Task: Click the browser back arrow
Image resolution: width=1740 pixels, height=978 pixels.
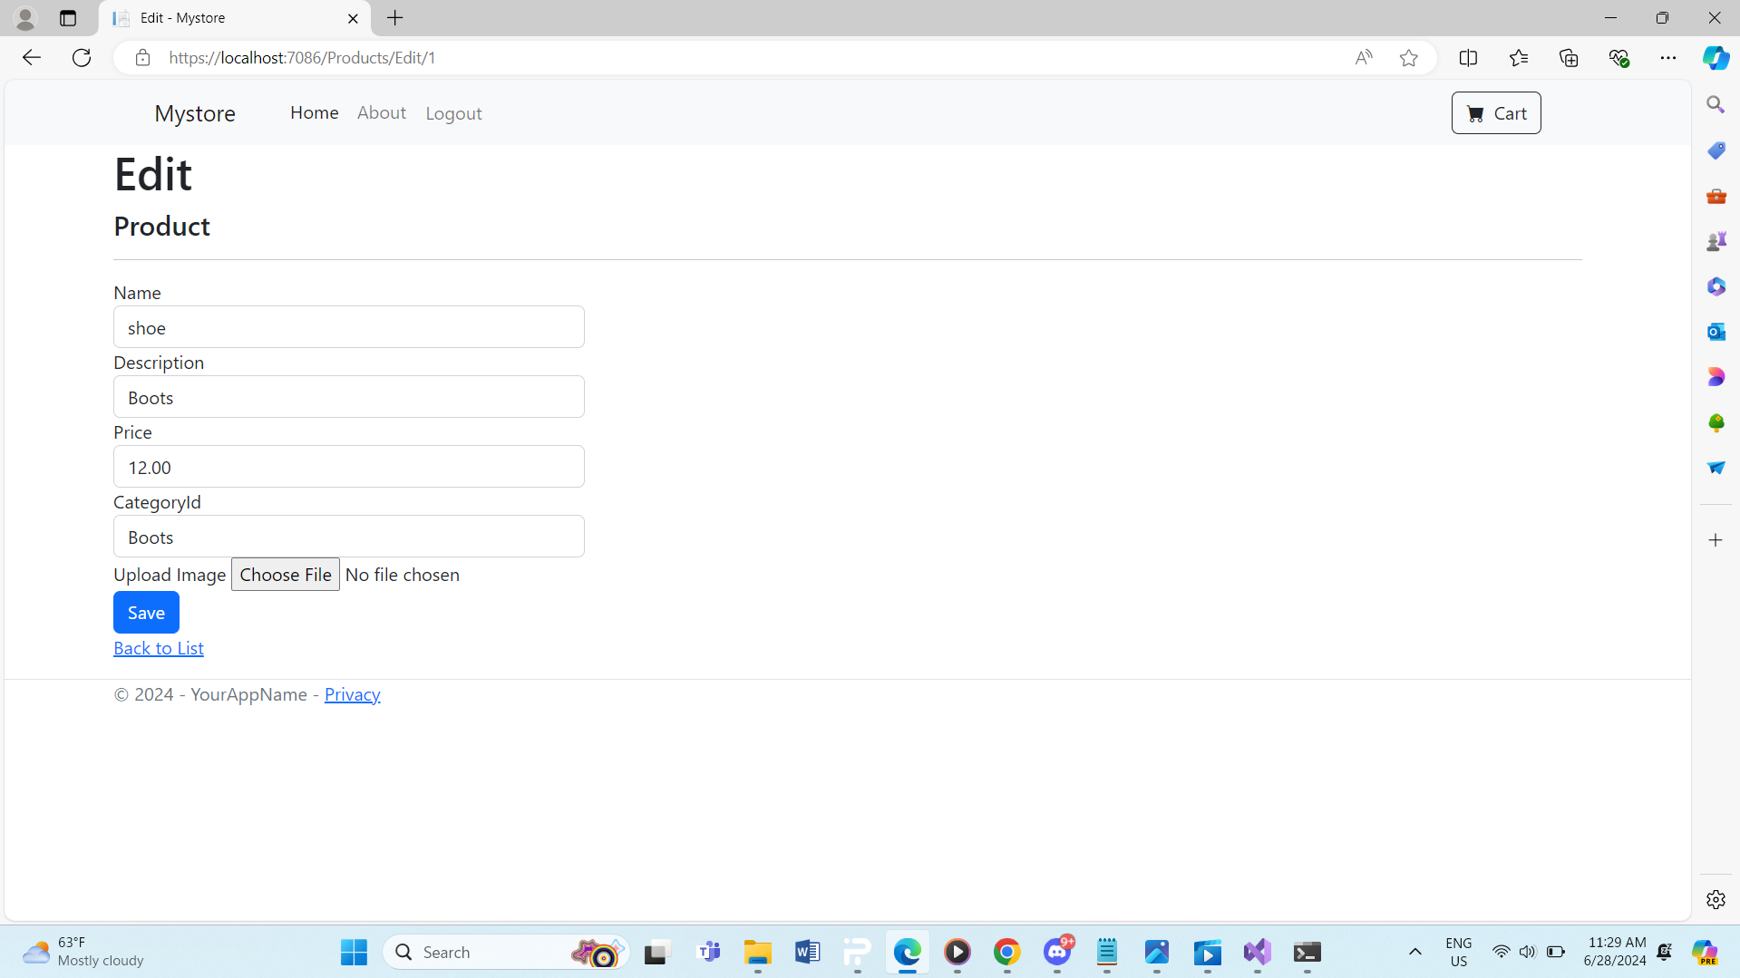Action: (32, 58)
